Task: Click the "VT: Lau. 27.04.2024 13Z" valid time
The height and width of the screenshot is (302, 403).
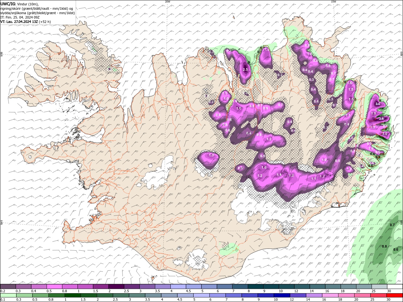Action: pyautogui.click(x=19, y=22)
